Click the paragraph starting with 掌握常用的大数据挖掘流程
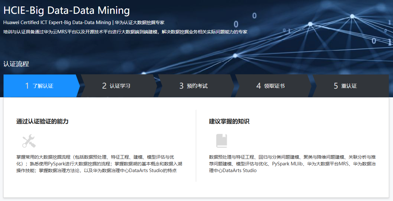 tap(100, 164)
